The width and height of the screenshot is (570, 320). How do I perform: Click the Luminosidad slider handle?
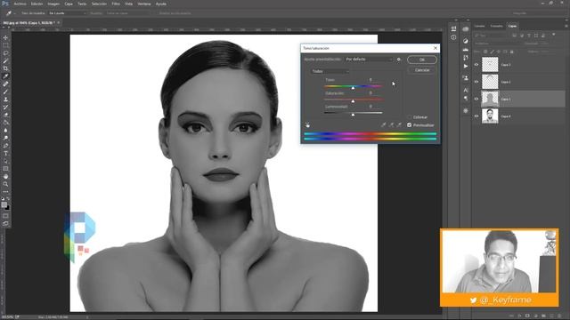353,115
